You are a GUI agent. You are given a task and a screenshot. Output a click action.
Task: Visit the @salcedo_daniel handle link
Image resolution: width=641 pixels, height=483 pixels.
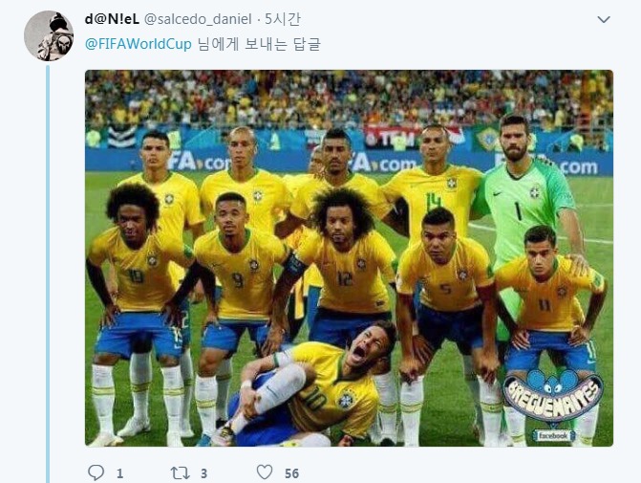coord(198,19)
